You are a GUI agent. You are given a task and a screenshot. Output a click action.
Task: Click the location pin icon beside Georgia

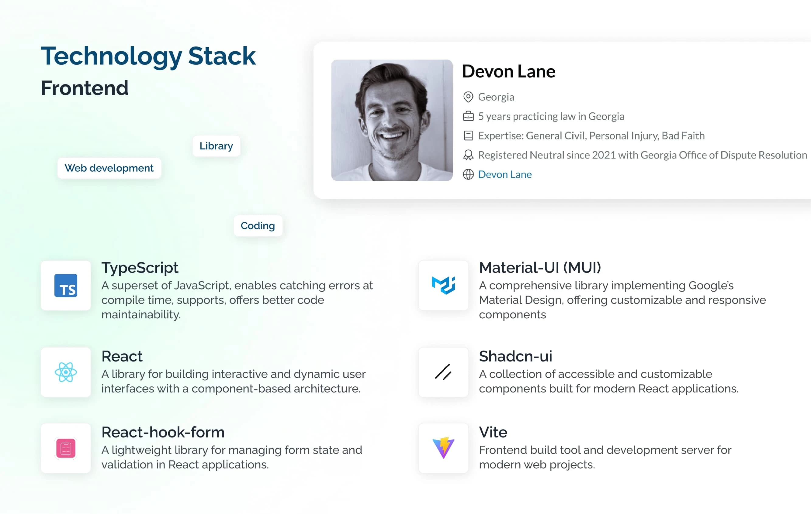click(468, 97)
